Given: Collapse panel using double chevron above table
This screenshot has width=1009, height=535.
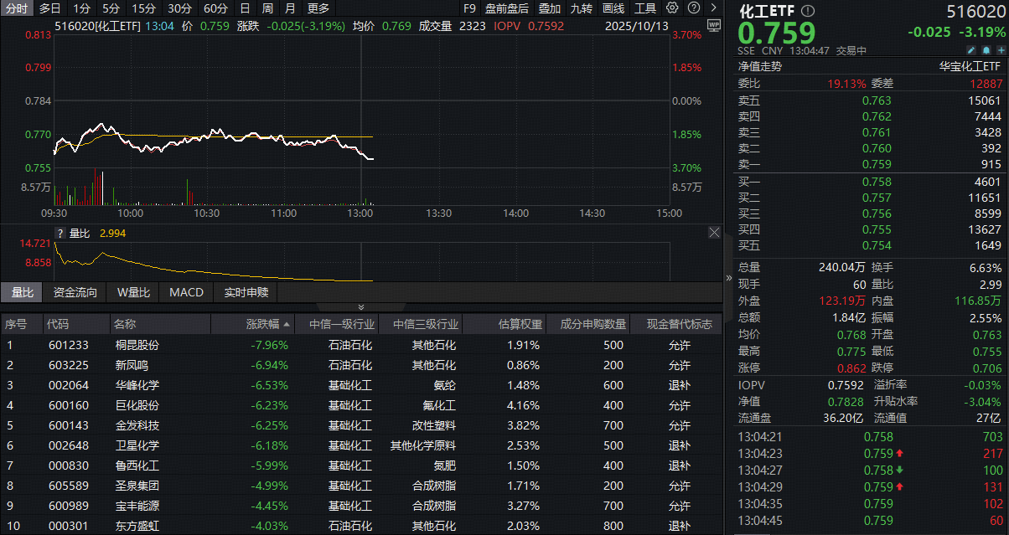Looking at the screenshot, I should [x=361, y=307].
